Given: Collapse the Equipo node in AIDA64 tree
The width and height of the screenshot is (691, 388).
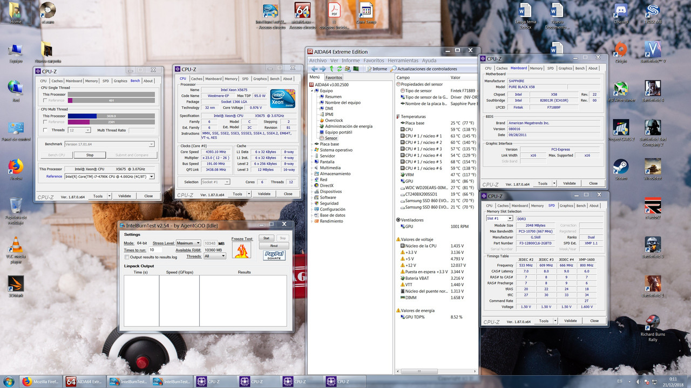Looking at the screenshot, I should click(312, 91).
